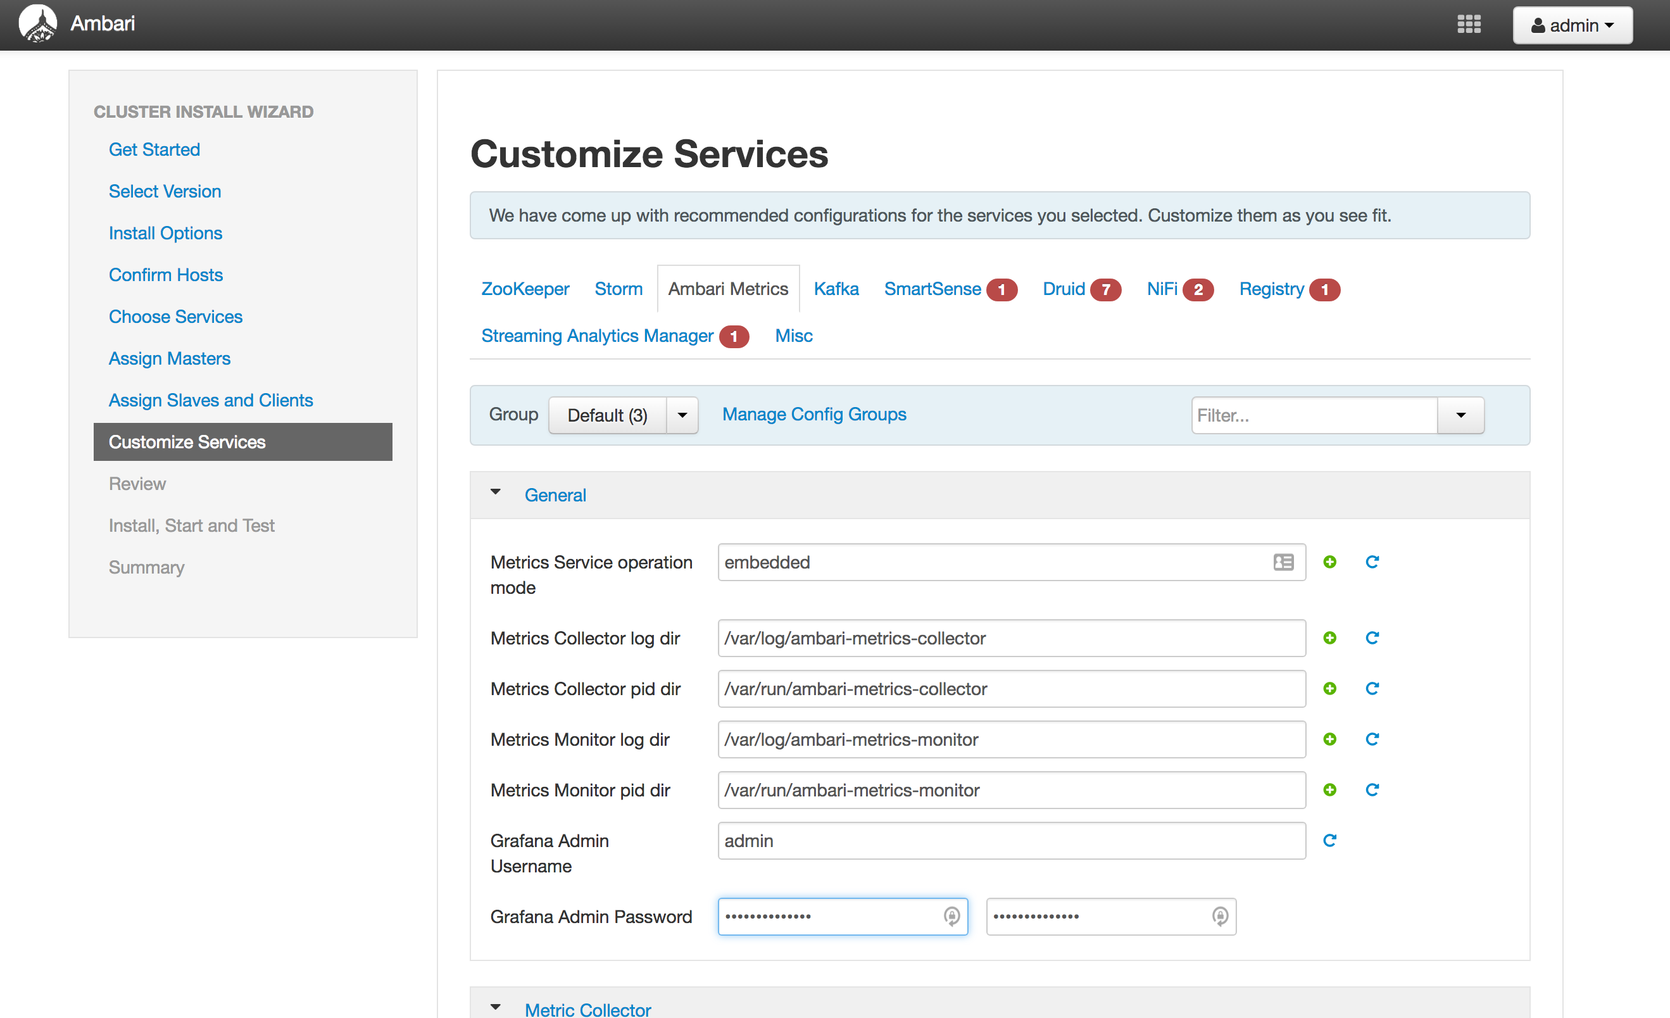The image size is (1670, 1018).
Task: Click the card icon inside operation mode field
Action: pos(1283,562)
